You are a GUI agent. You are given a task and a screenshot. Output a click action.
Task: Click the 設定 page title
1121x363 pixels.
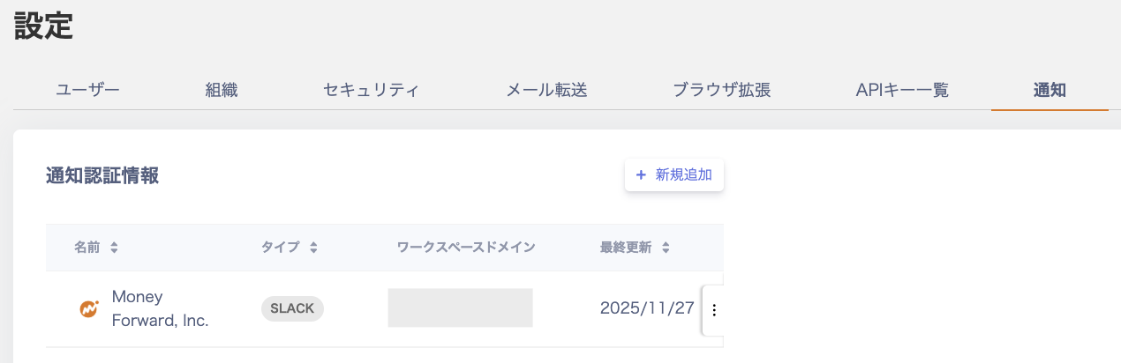(x=43, y=26)
